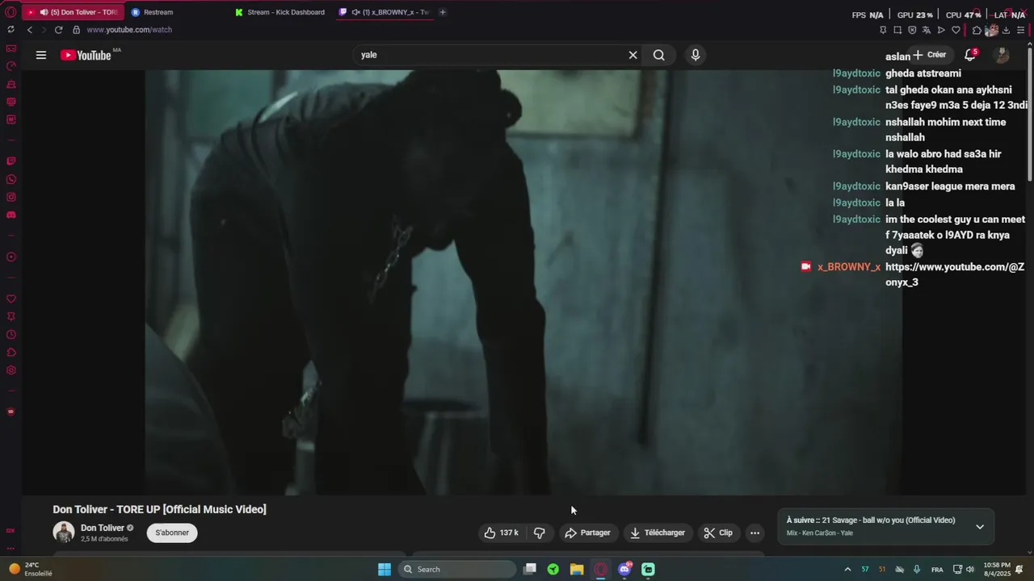
Task: Click the address bar URL youtube.com/watch
Action: [x=129, y=30]
